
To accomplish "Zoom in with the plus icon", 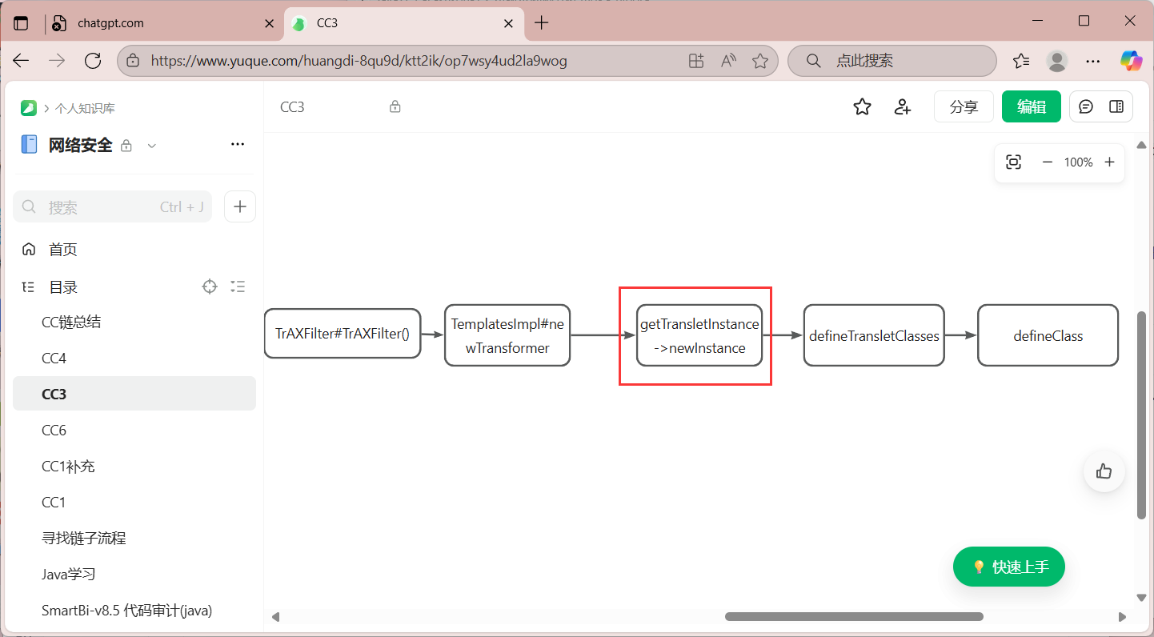I will (1109, 162).
